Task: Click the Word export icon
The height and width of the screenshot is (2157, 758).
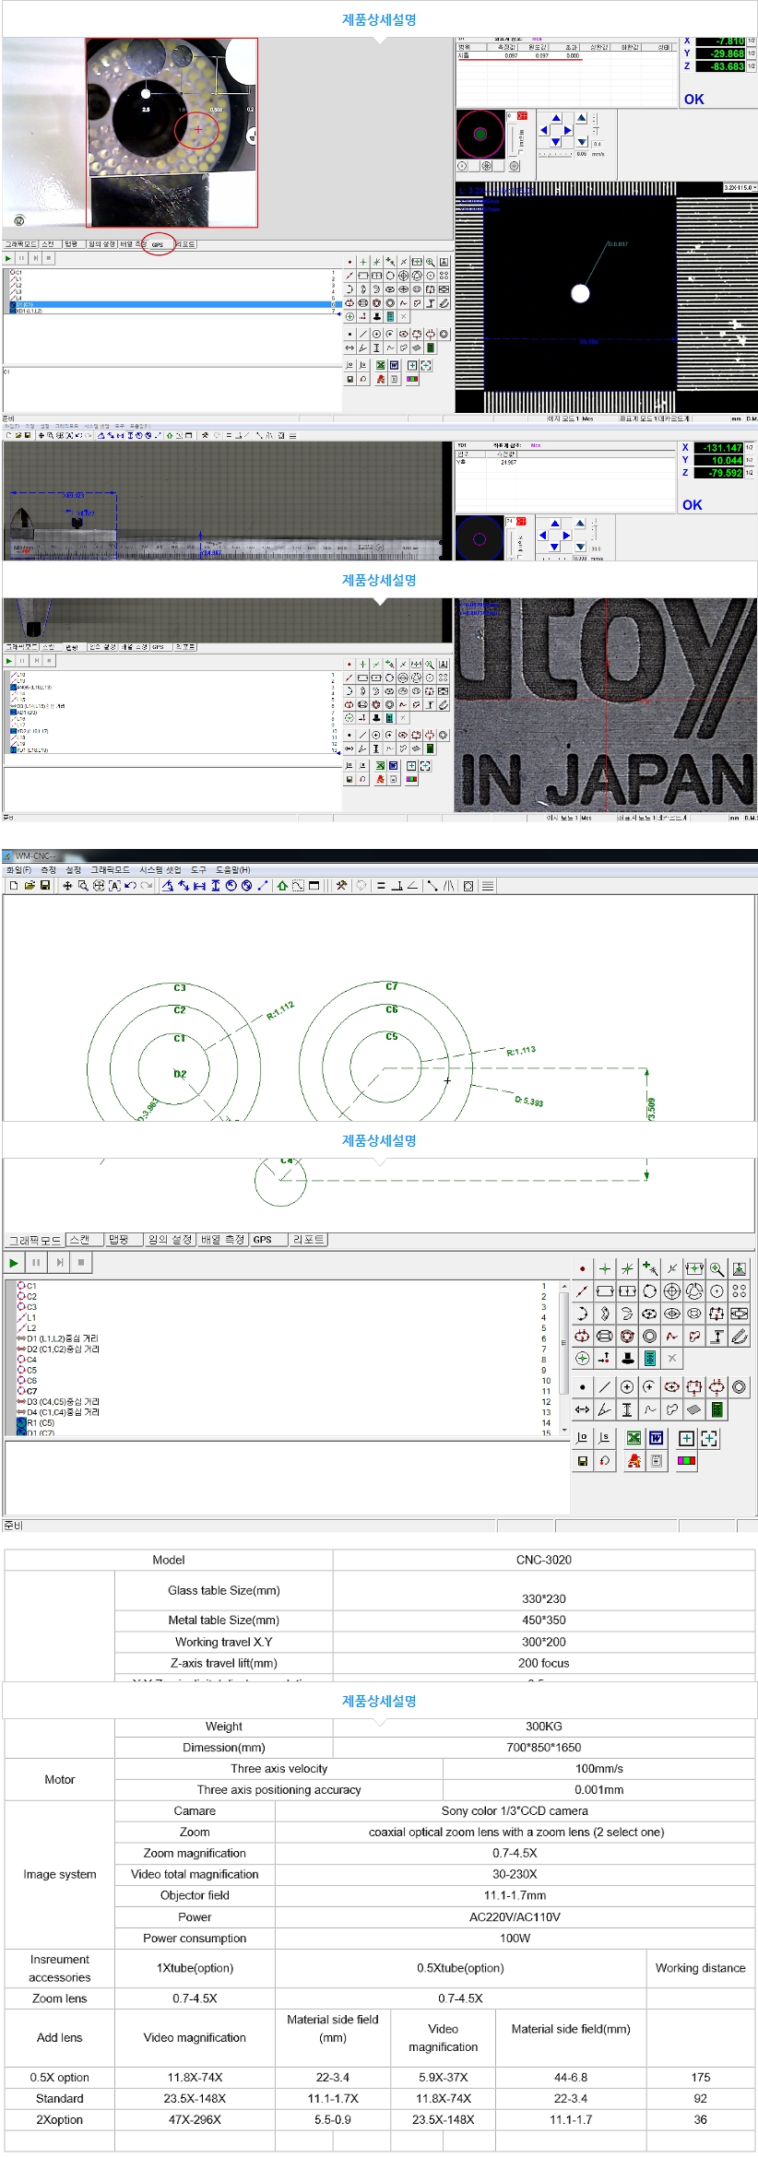Action: 657,1438
